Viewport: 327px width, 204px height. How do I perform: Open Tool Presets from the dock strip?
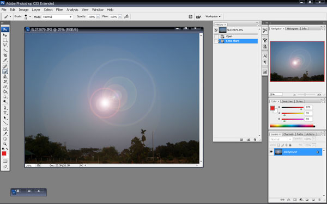click(265, 30)
